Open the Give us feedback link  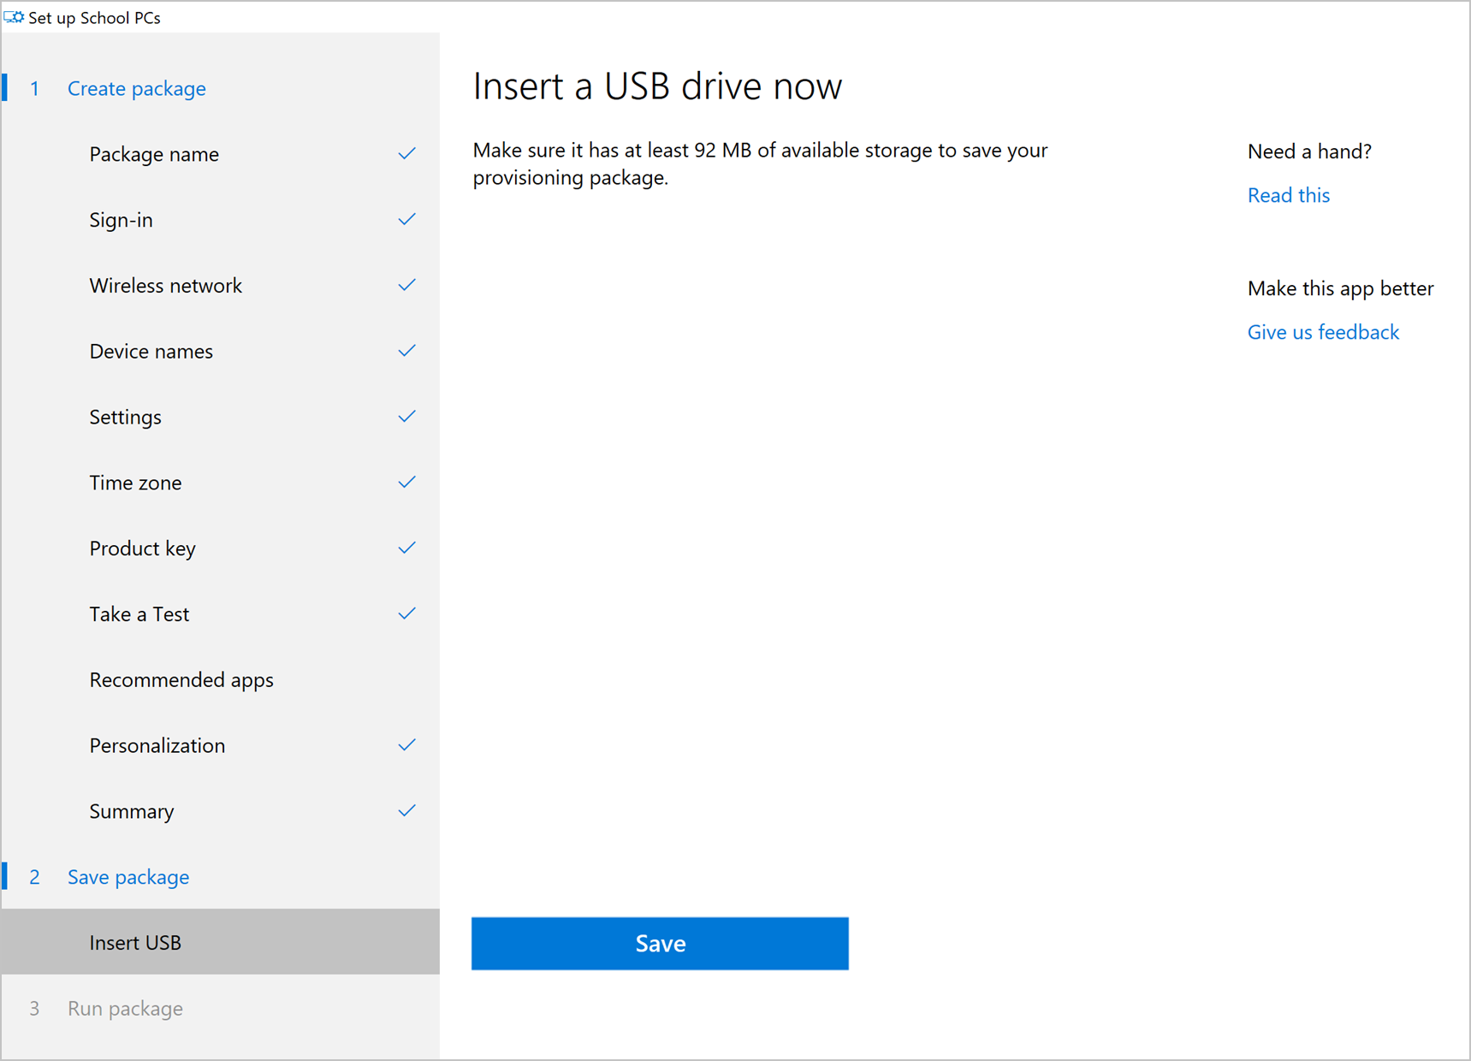[1323, 332]
